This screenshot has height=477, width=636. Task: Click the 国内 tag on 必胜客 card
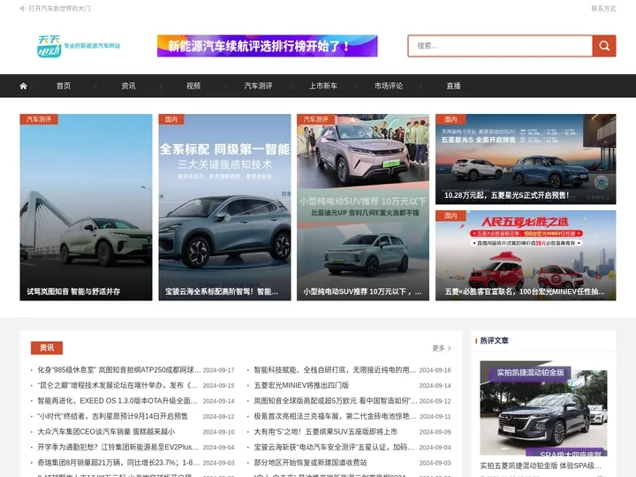(x=450, y=216)
